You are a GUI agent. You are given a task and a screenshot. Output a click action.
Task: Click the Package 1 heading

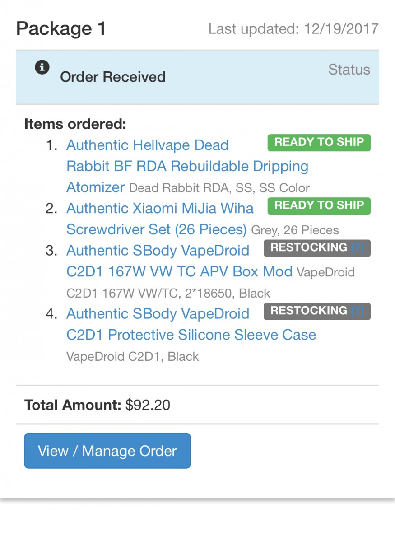point(61,29)
